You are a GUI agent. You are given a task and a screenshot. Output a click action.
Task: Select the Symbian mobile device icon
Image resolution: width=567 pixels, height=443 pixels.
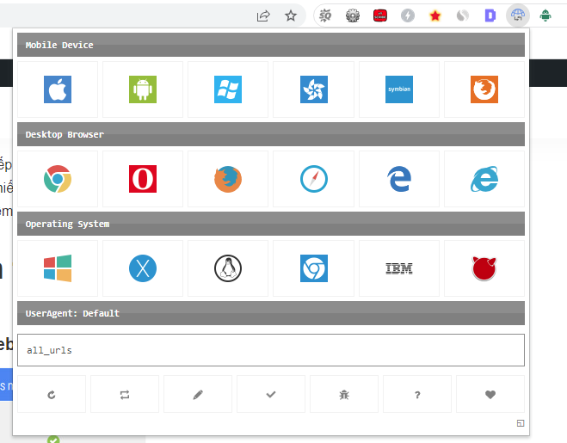[399, 89]
